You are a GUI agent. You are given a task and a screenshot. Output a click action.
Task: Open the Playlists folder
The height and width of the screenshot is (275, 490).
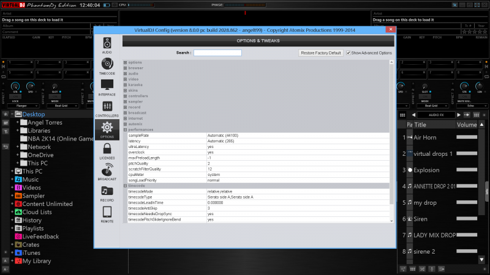pos(33,228)
